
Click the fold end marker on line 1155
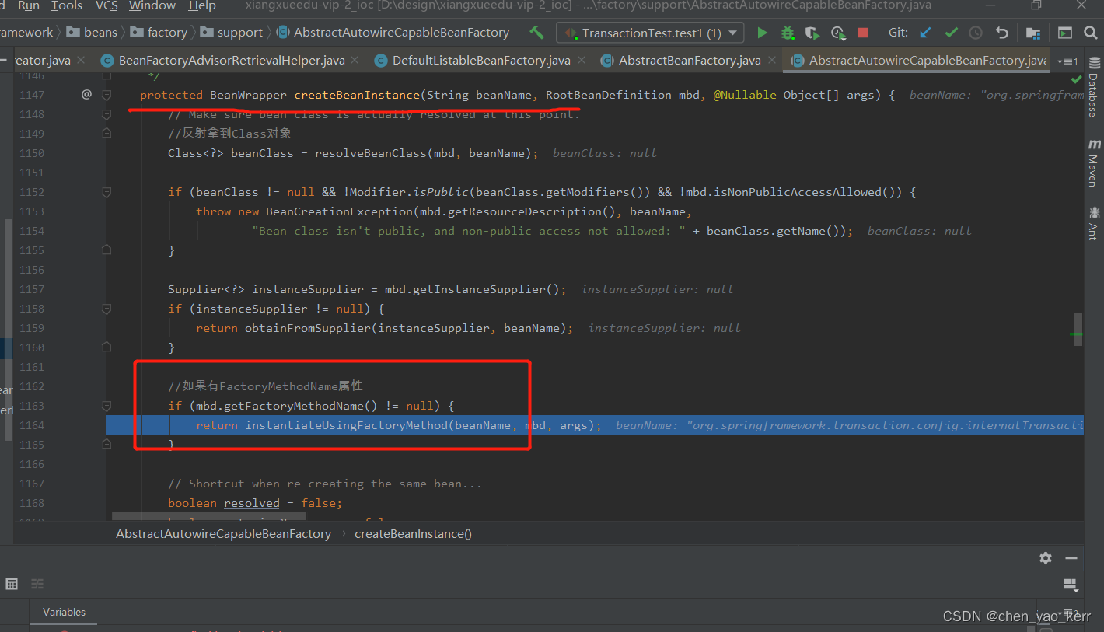(107, 250)
